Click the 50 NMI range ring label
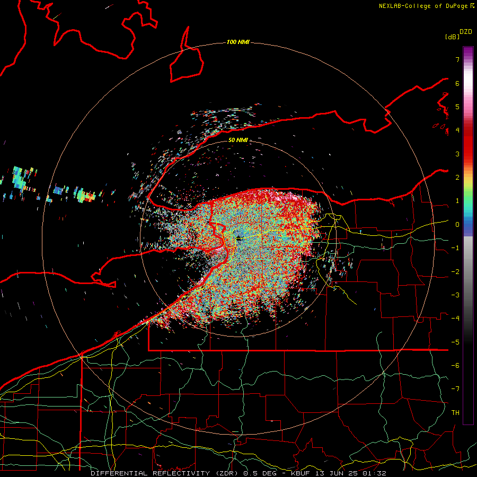 click(x=238, y=140)
